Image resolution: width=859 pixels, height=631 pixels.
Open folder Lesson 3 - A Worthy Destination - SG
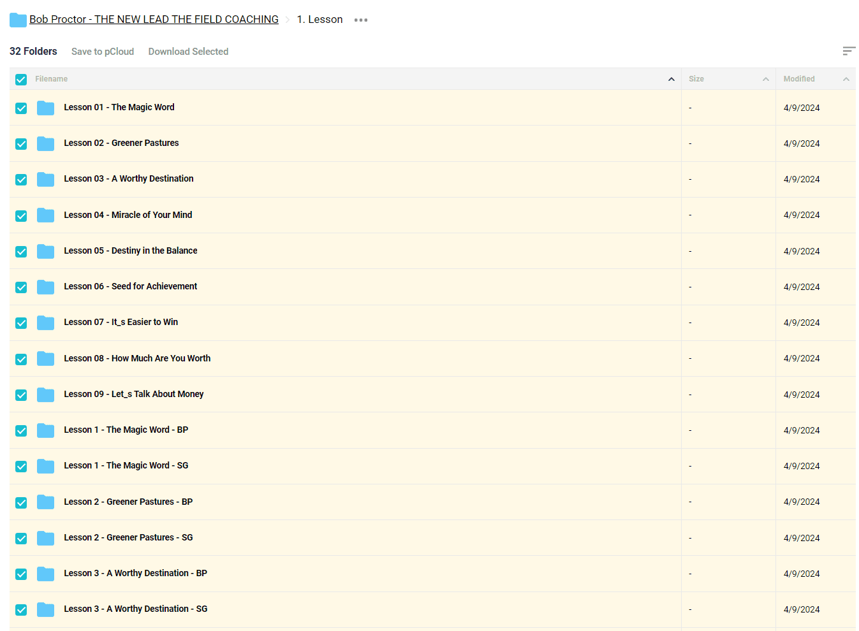136,609
